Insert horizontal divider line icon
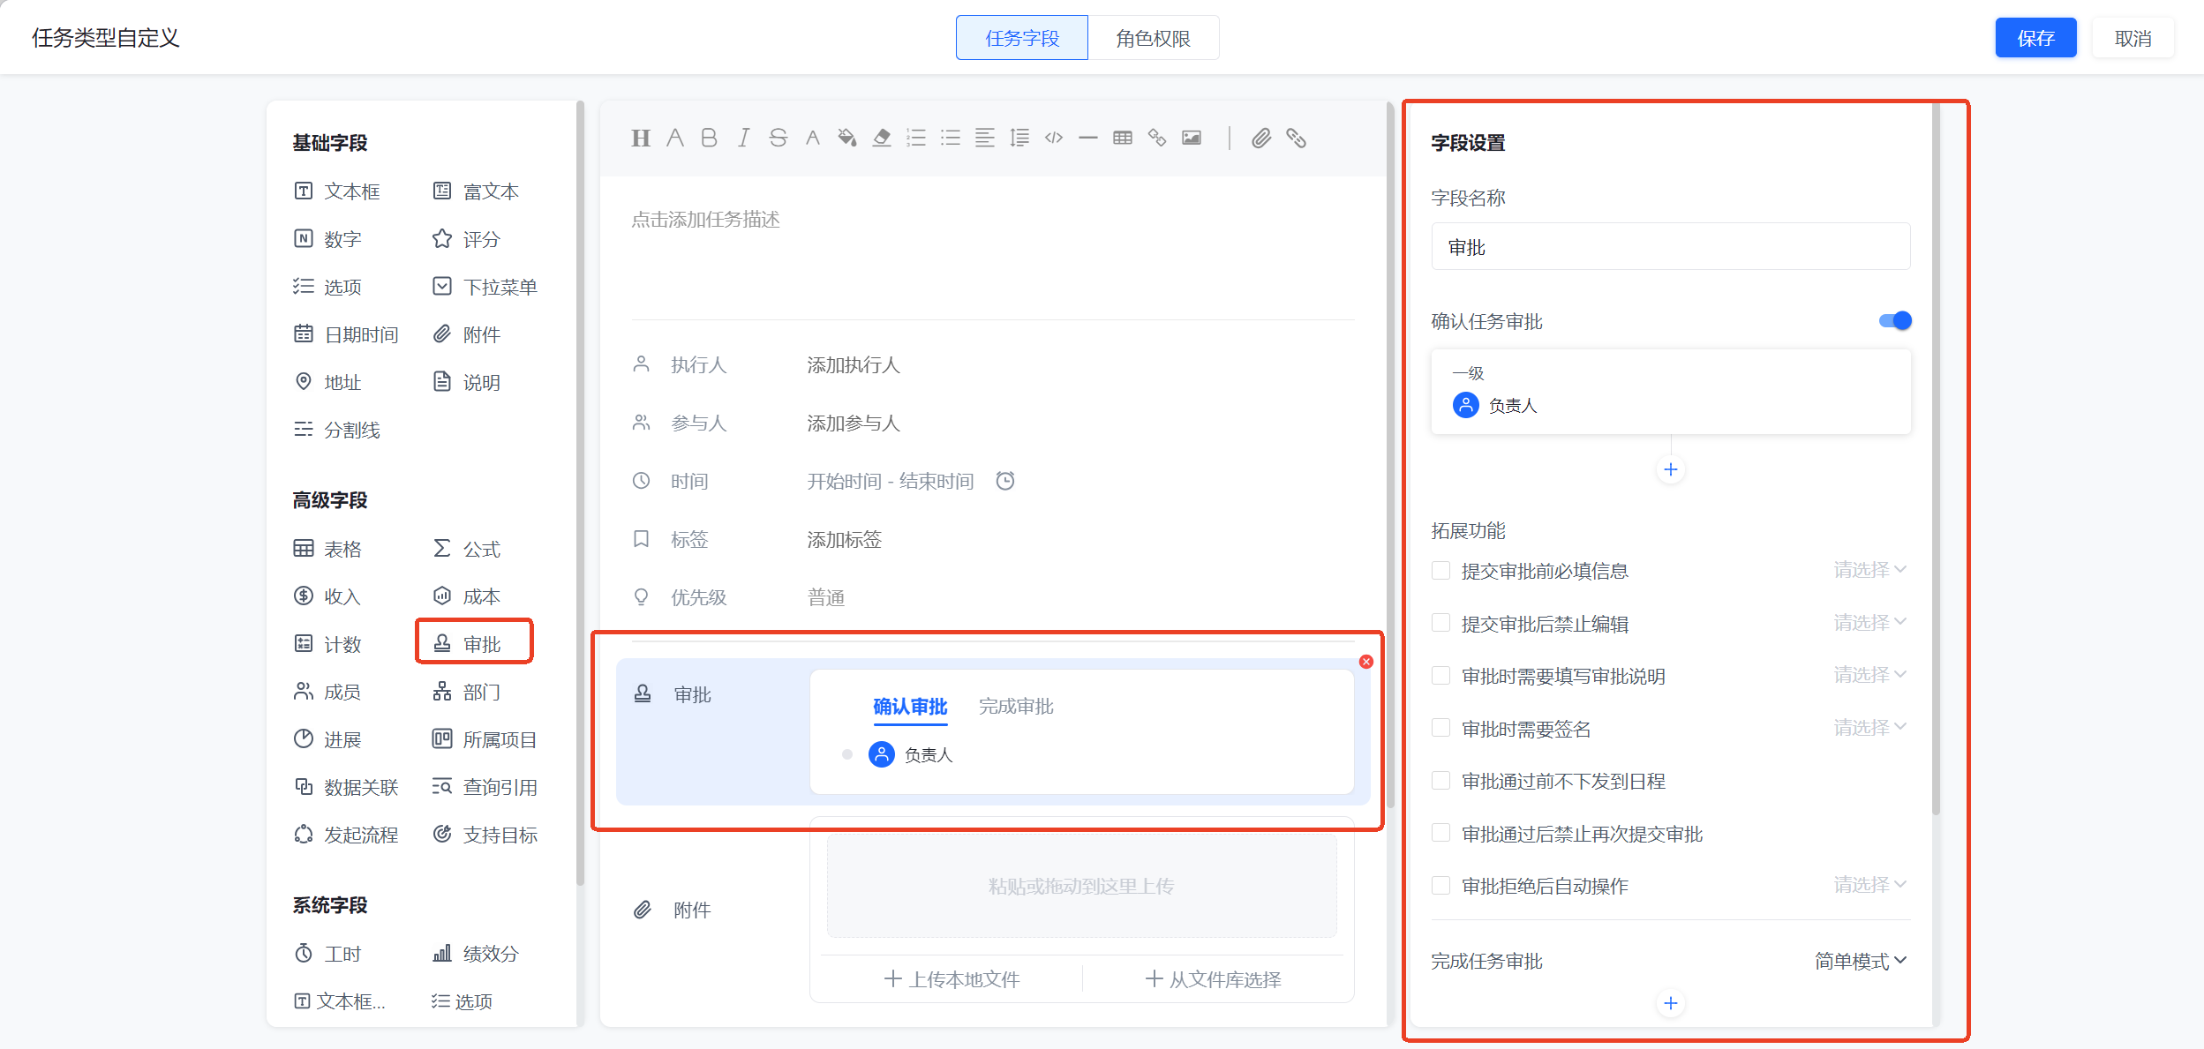The height and width of the screenshot is (1049, 2204). pos(1088,138)
